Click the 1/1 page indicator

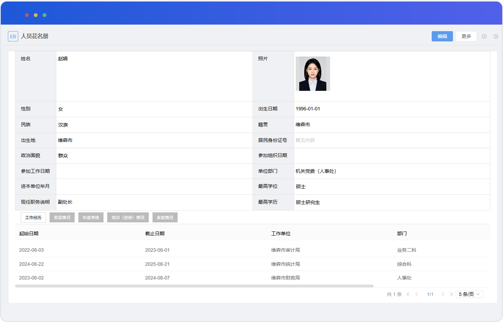[x=430, y=294]
